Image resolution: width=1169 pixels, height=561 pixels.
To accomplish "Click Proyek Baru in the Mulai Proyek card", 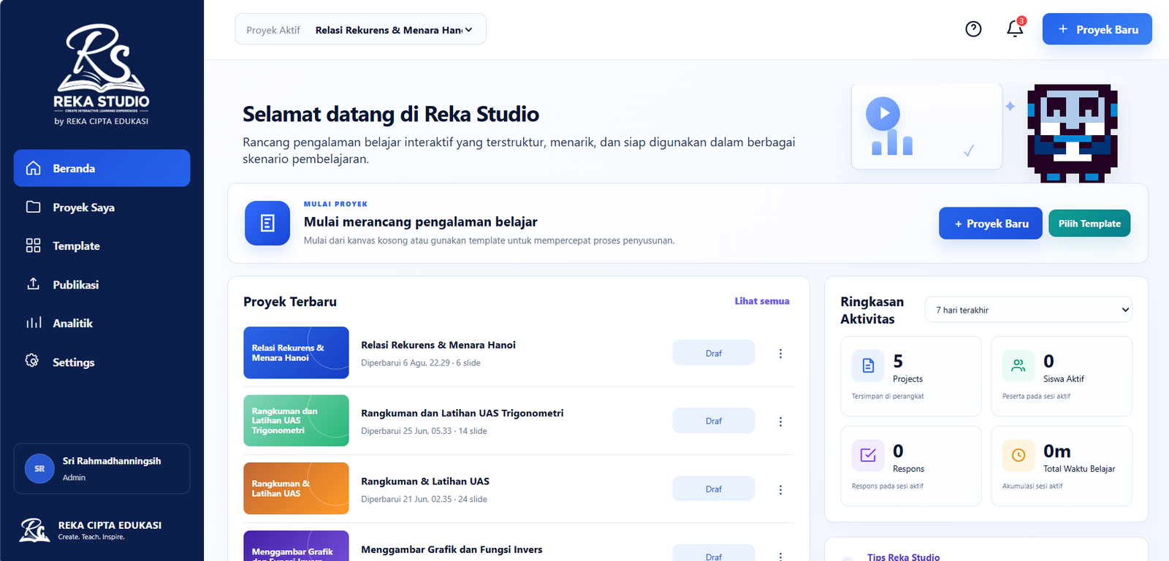I will [x=990, y=224].
